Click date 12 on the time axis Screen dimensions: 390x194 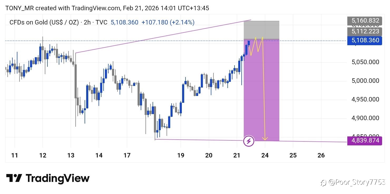[43, 155]
